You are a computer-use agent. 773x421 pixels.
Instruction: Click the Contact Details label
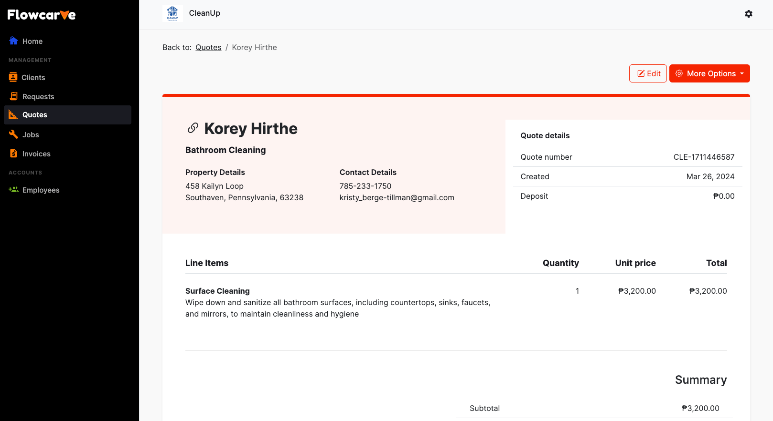click(x=368, y=172)
